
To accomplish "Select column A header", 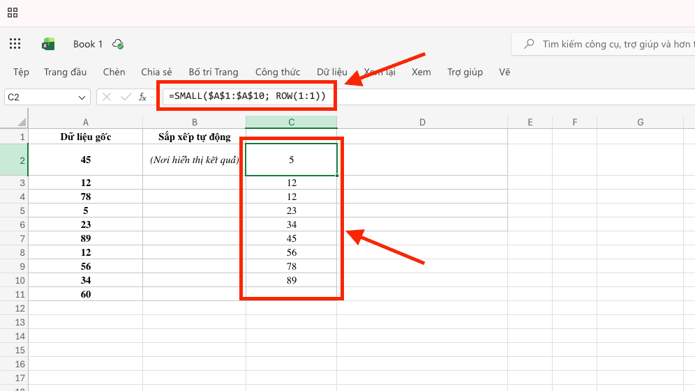I will pos(86,122).
